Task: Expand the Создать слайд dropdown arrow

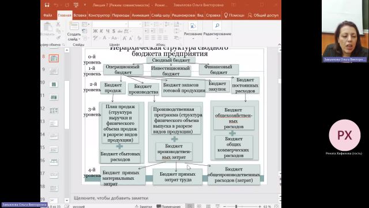Action: pos(80,39)
